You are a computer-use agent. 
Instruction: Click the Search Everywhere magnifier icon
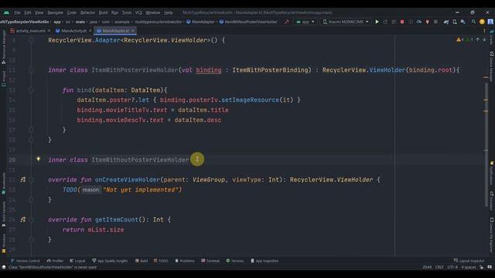[473, 22]
